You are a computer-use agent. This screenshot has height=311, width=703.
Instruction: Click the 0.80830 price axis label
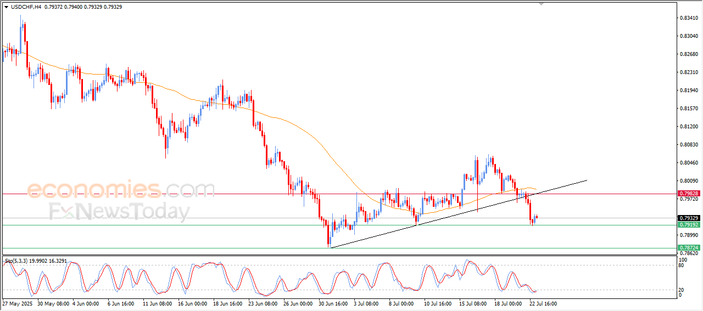[689, 145]
